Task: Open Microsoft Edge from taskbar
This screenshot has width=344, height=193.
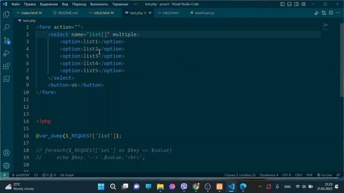Action: [243, 187]
